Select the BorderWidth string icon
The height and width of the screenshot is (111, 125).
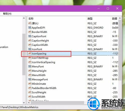click(x=30, y=32)
